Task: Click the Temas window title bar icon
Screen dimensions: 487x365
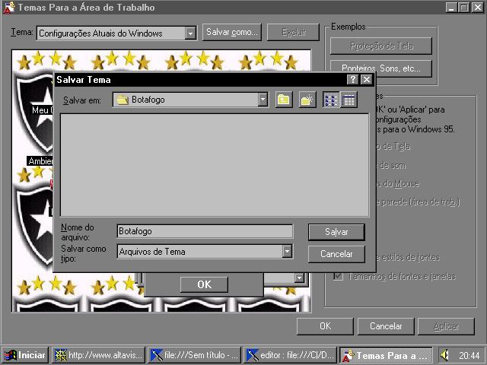Action: click(9, 8)
